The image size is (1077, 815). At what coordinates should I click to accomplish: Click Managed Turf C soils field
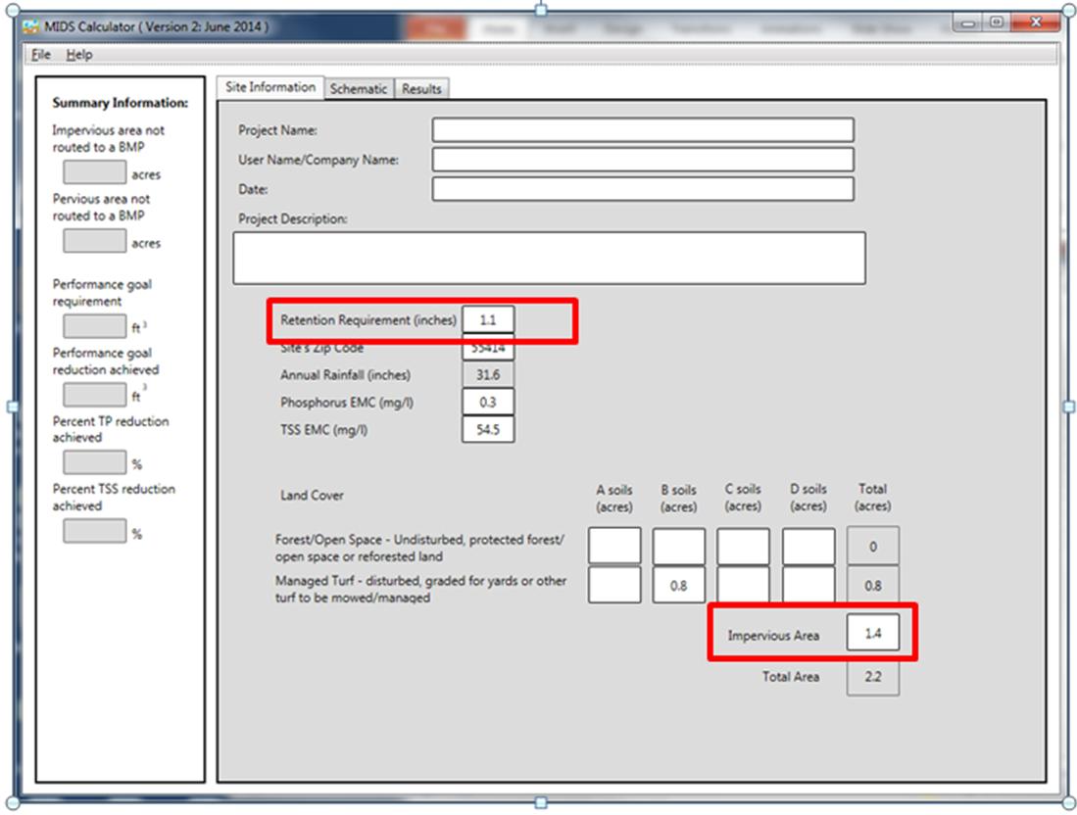743,586
